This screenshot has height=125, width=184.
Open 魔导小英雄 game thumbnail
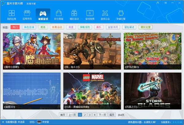[x=32, y=51]
